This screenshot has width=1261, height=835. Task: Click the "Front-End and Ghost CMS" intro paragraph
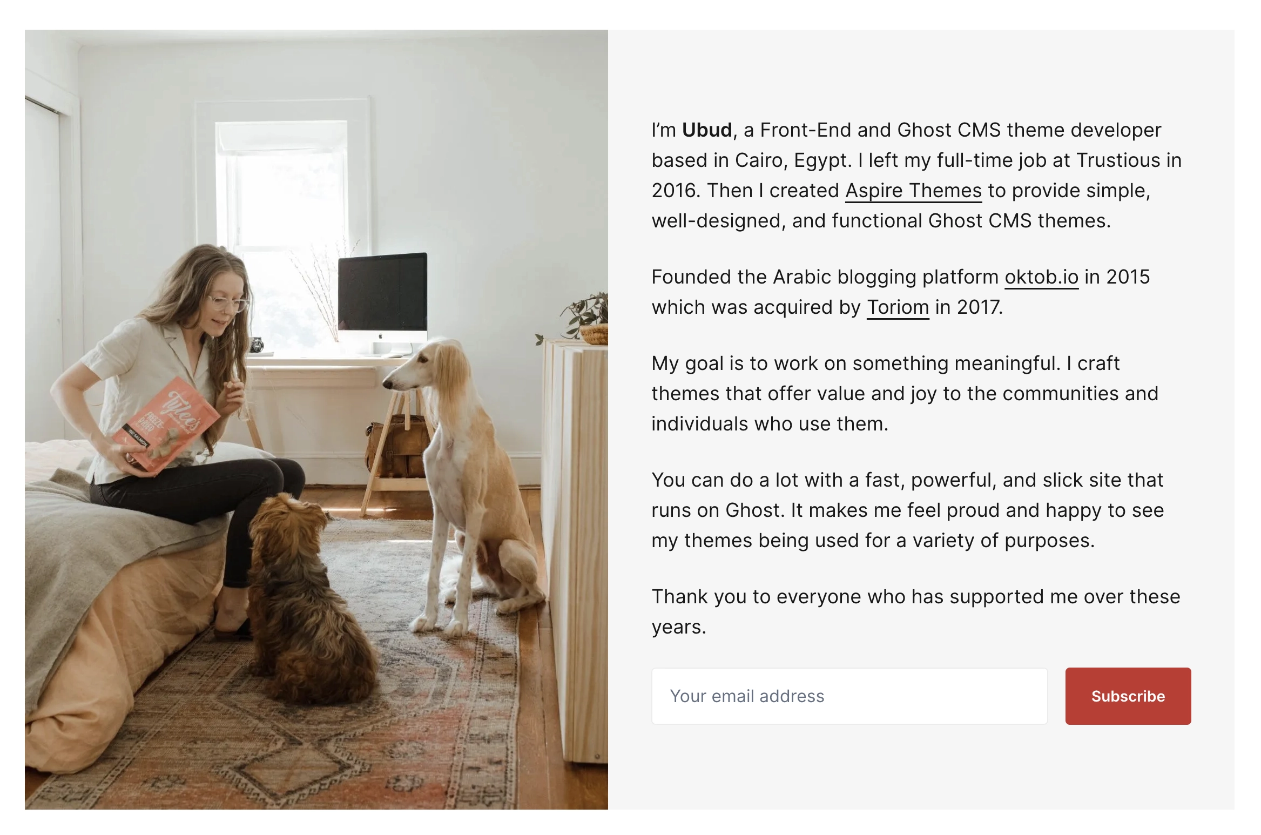[x=916, y=176]
